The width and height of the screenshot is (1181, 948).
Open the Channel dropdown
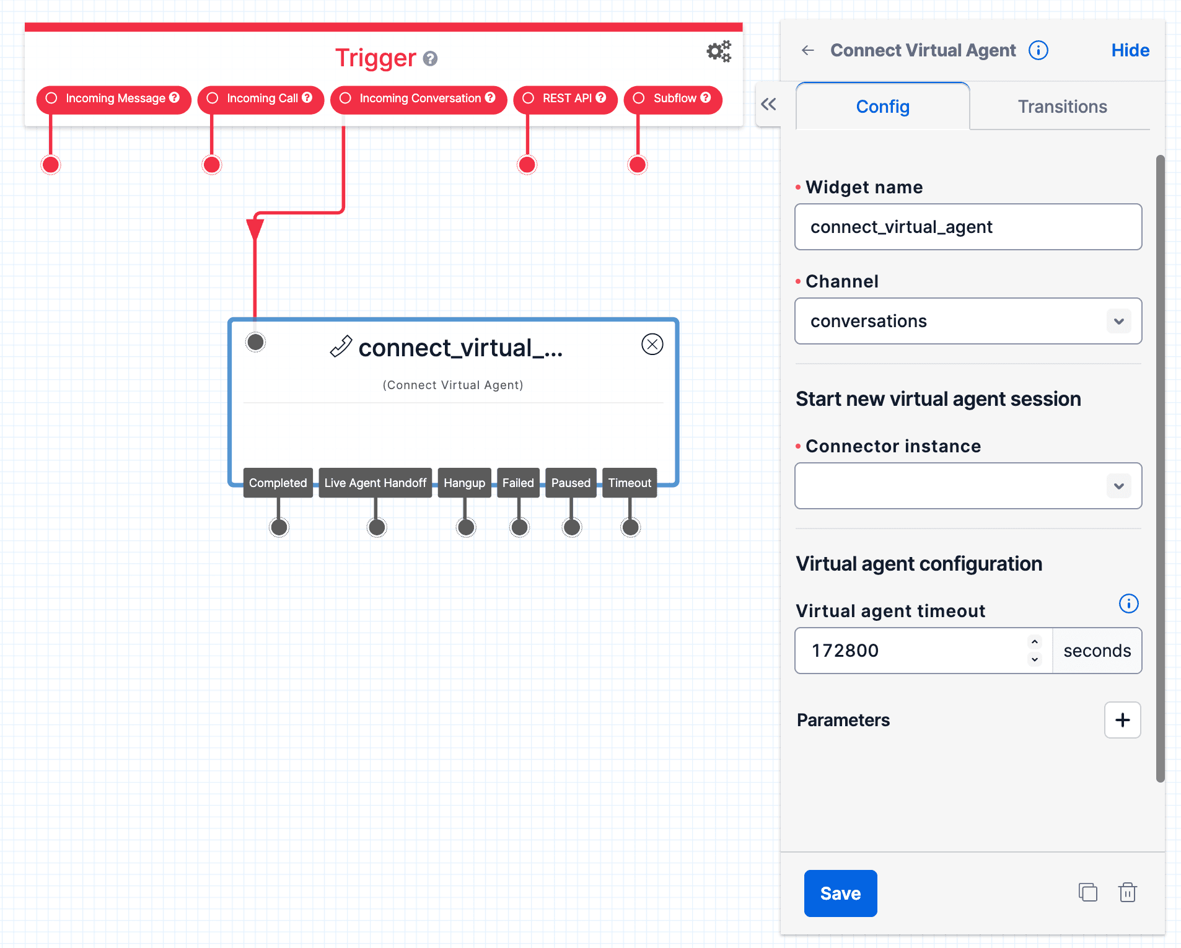(1118, 321)
